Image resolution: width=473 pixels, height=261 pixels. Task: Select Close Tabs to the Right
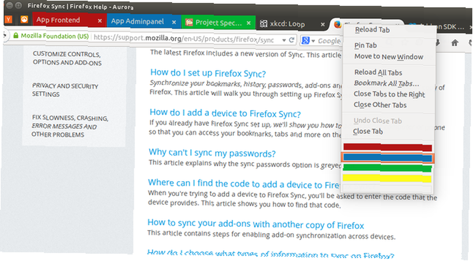(389, 94)
